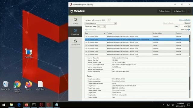Screen dimensions: 193x108
Task: Click the McAfee shield taskbar icon
Action: pyautogui.click(x=42, y=105)
